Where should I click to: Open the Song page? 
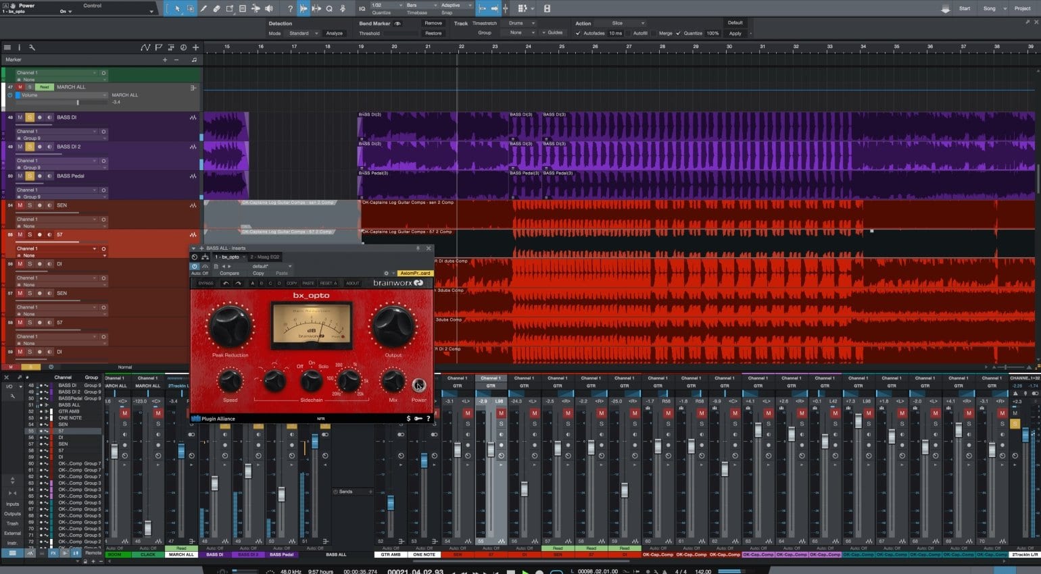coord(989,9)
